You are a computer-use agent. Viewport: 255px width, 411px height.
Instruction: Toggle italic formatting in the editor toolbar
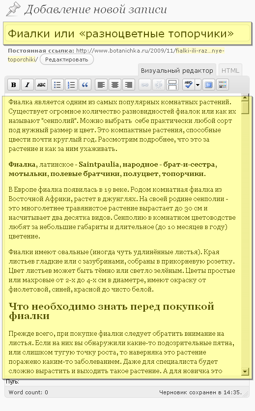27,85
